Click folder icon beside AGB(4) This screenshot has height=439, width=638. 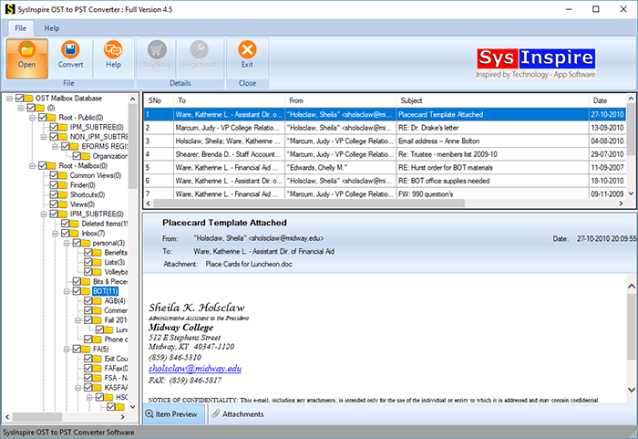(x=97, y=301)
